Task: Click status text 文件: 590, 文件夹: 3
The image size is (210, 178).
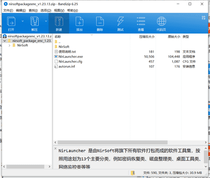Action: click(157, 173)
